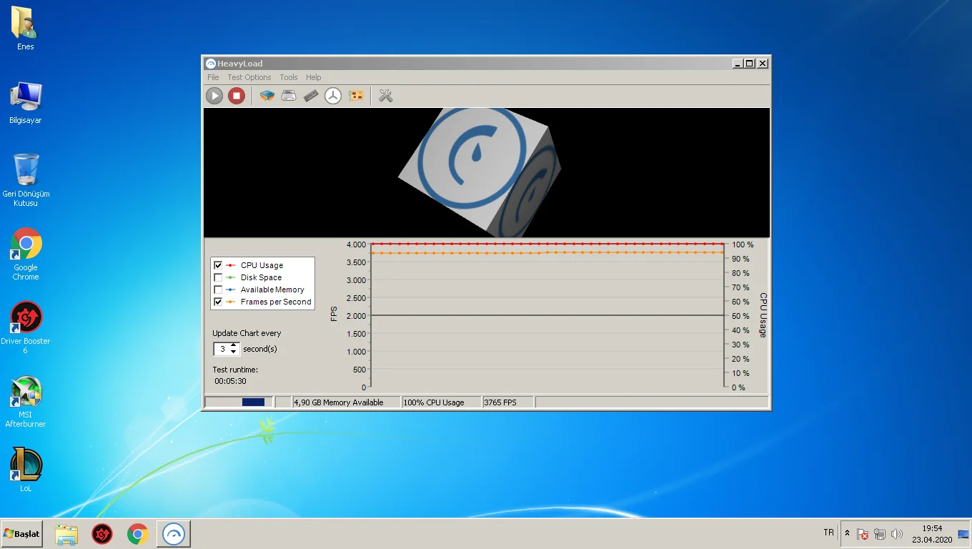972x549 pixels.
Task: Click the '3765 FPS' status readout
Action: pos(500,402)
